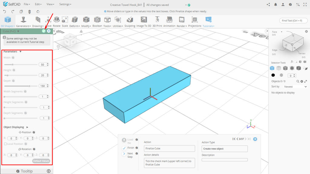Click the Action Type field 'Create new object'

coord(225,149)
